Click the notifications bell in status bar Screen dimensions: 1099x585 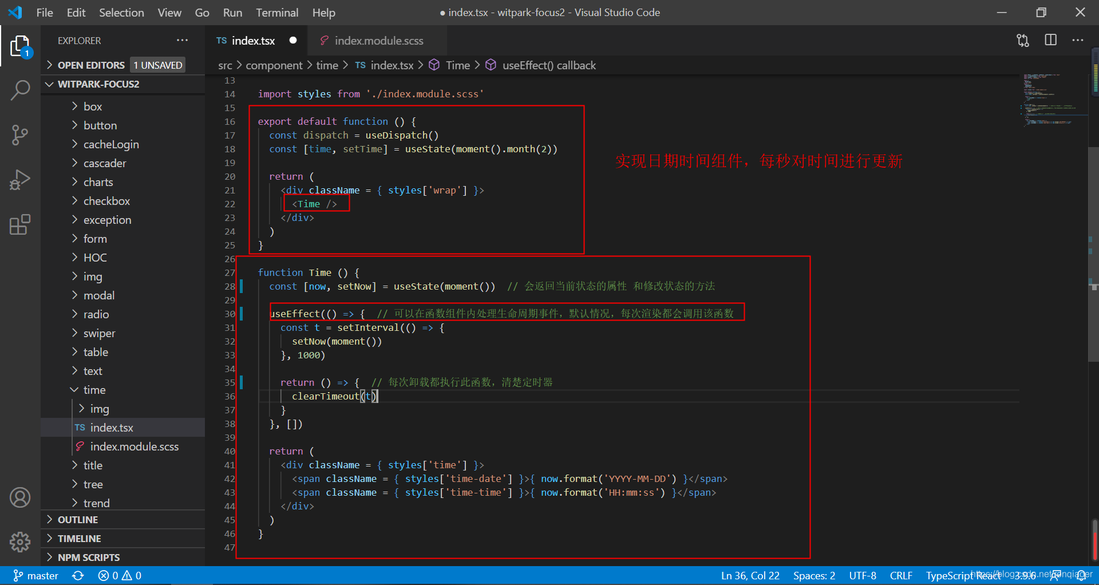coord(1081,575)
